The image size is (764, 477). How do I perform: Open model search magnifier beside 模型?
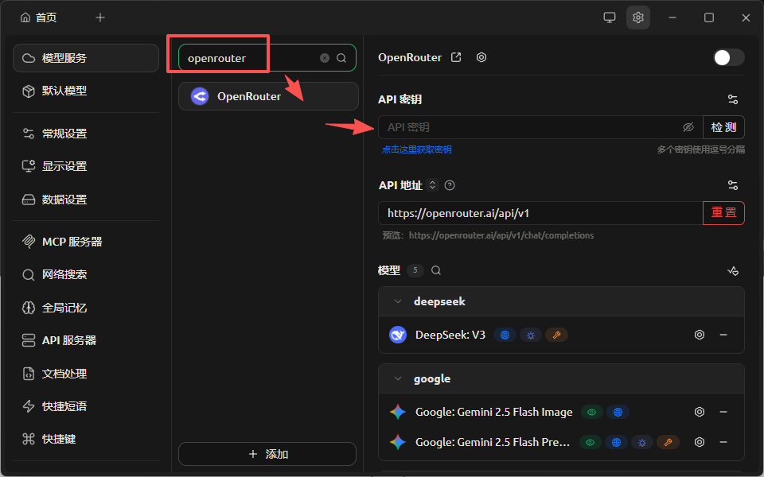[x=435, y=270]
